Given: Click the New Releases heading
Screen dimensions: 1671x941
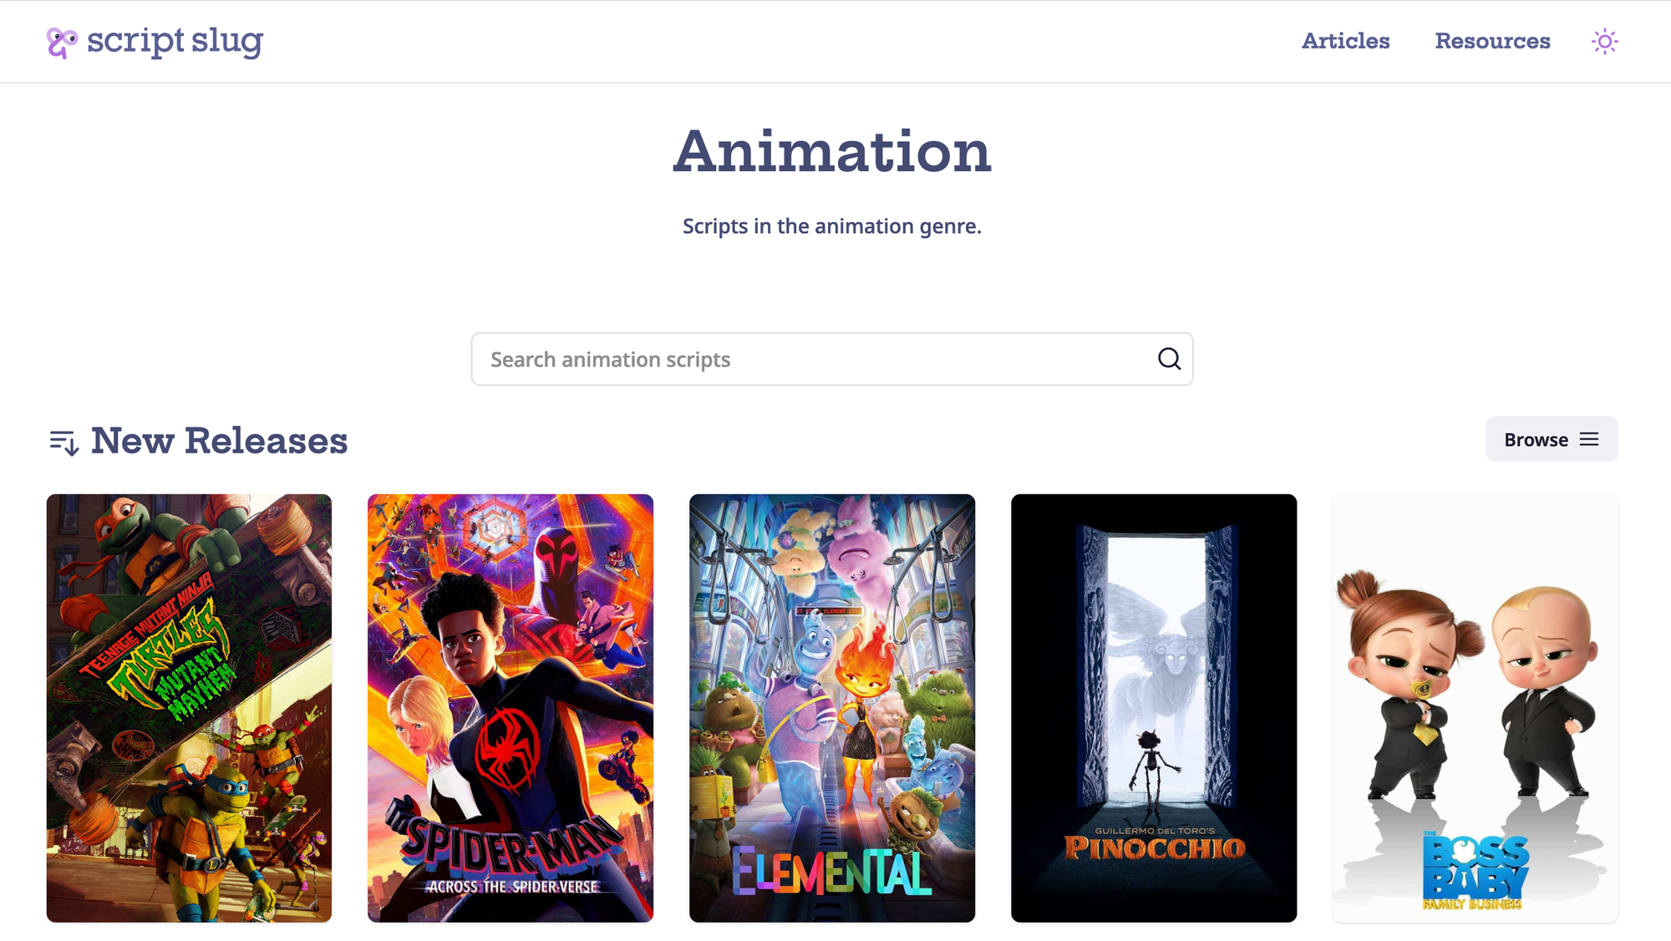Looking at the screenshot, I should [x=219, y=441].
